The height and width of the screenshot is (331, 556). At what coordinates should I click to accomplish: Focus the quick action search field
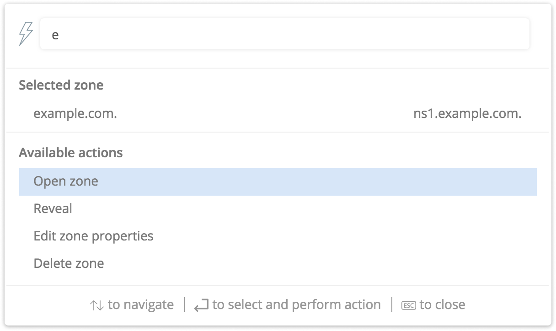284,34
